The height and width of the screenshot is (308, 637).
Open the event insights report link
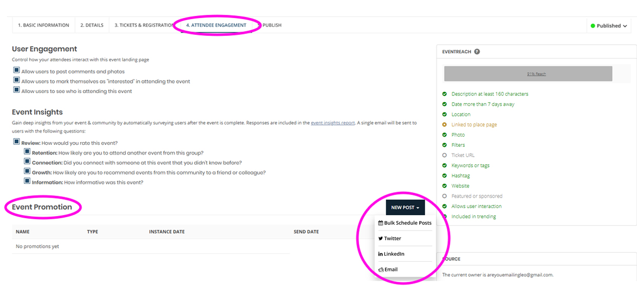point(333,123)
